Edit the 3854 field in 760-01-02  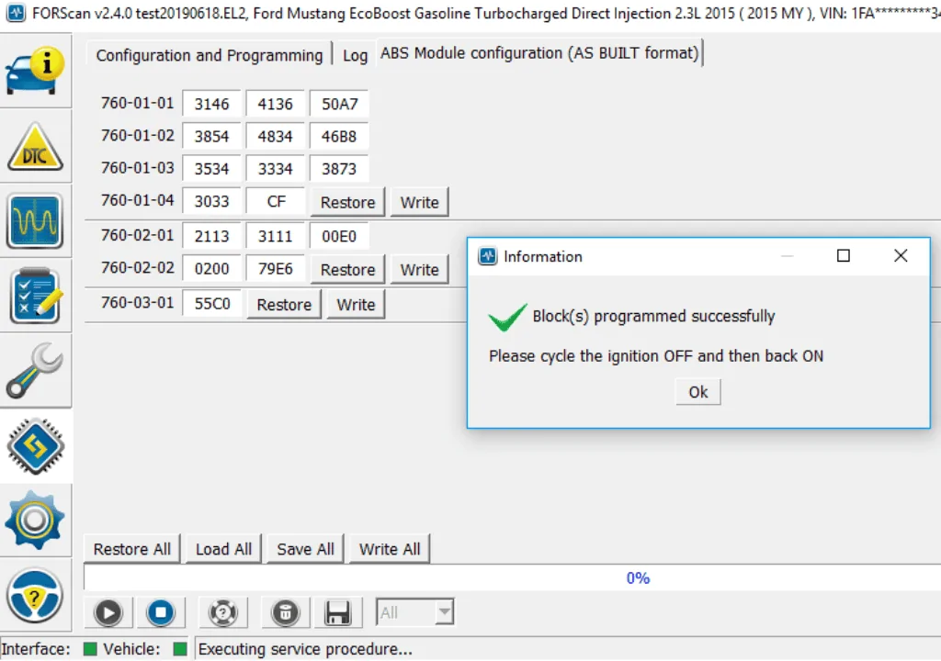pos(212,136)
